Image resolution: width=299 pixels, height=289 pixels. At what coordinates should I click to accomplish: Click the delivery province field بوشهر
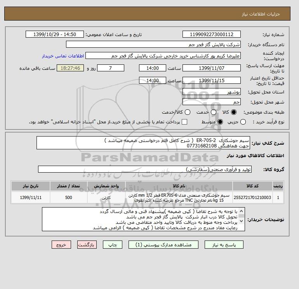(x=212, y=92)
